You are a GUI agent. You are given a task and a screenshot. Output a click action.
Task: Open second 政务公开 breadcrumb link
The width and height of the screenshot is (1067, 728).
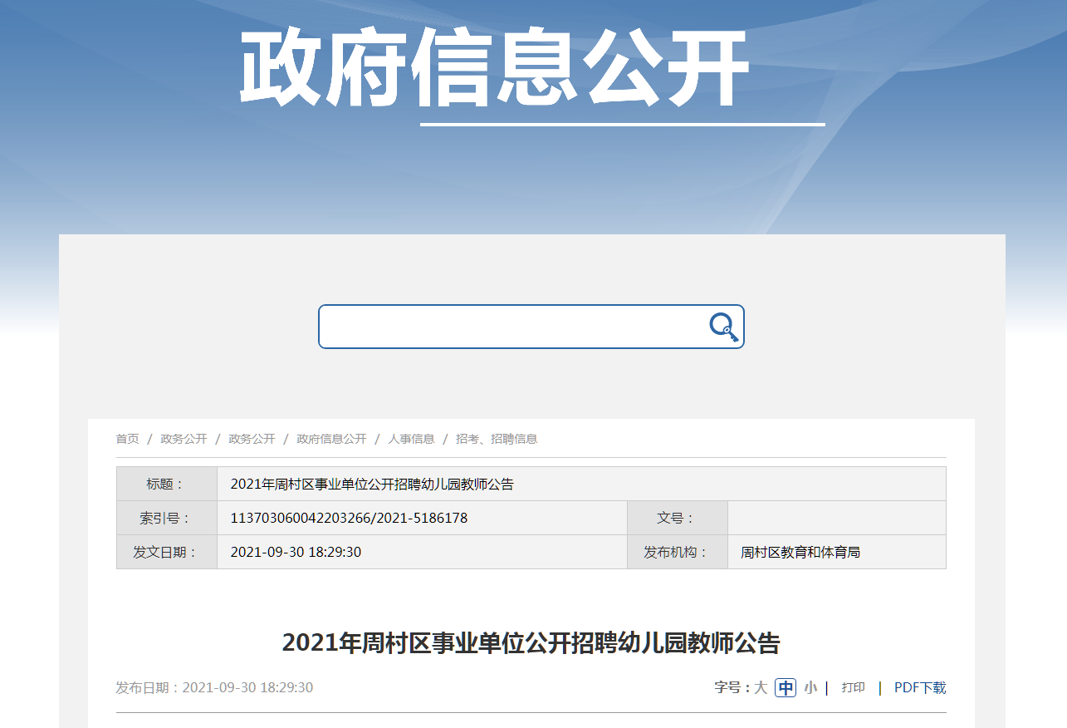(252, 439)
